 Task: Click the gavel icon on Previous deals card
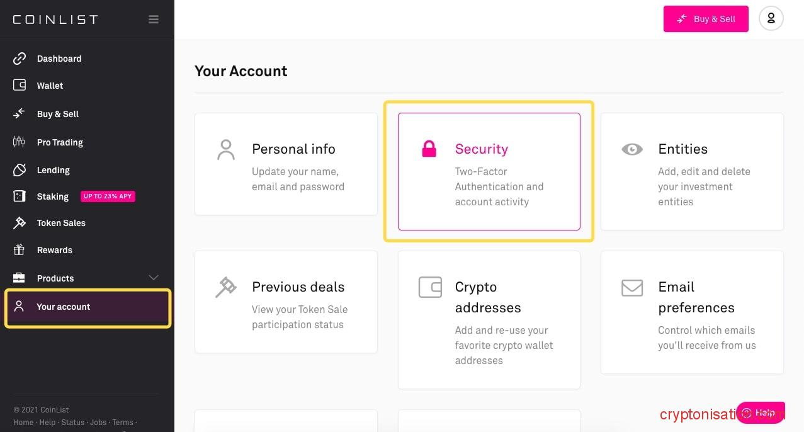point(225,287)
